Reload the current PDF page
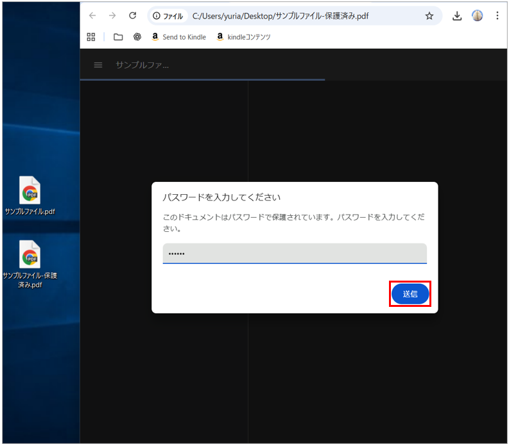Screen dimensions: 509x444 tap(133, 16)
